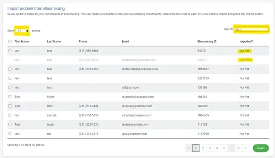Select the row checkbox for testtestetest@example.com
This screenshot has width=275, height=158.
10,69
